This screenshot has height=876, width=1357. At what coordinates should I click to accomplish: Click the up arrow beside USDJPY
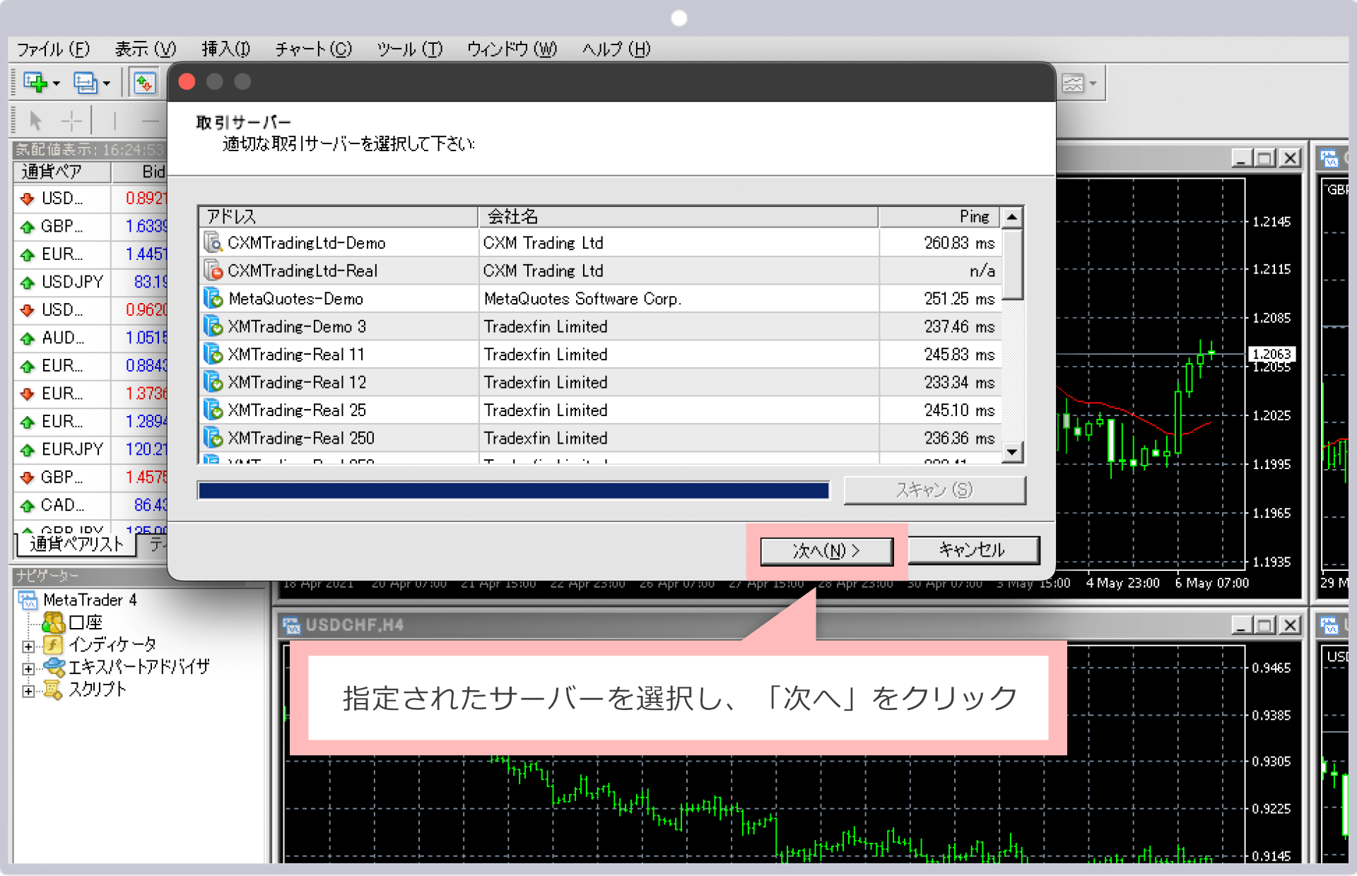(28, 283)
